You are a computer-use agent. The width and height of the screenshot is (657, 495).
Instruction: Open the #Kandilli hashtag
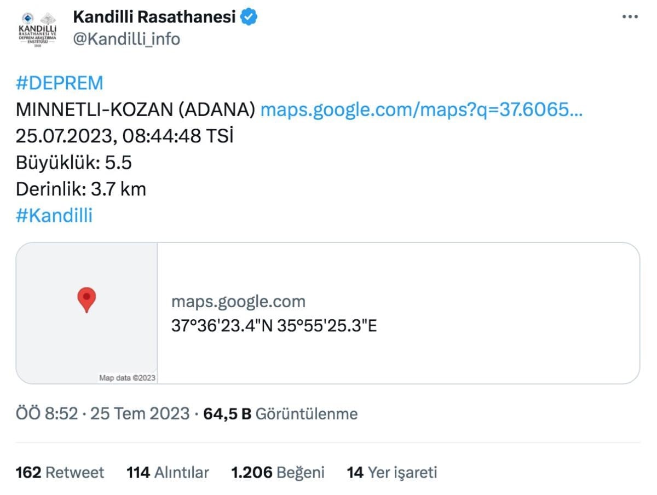click(54, 216)
